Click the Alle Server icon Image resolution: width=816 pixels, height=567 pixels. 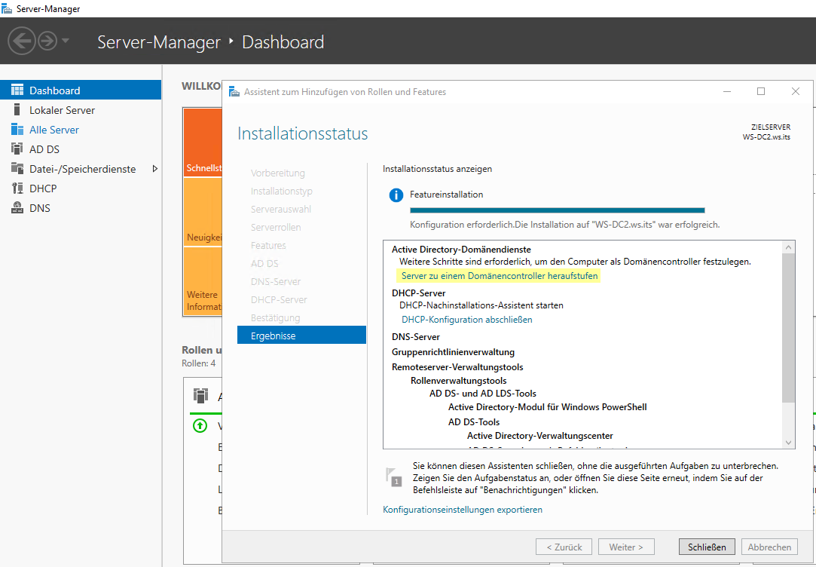pyautogui.click(x=17, y=129)
